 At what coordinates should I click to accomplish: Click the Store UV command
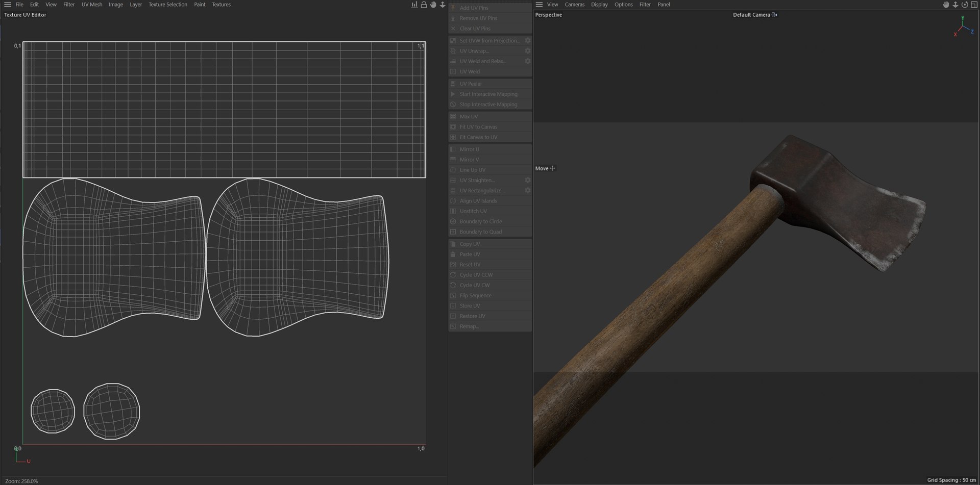tap(490, 305)
